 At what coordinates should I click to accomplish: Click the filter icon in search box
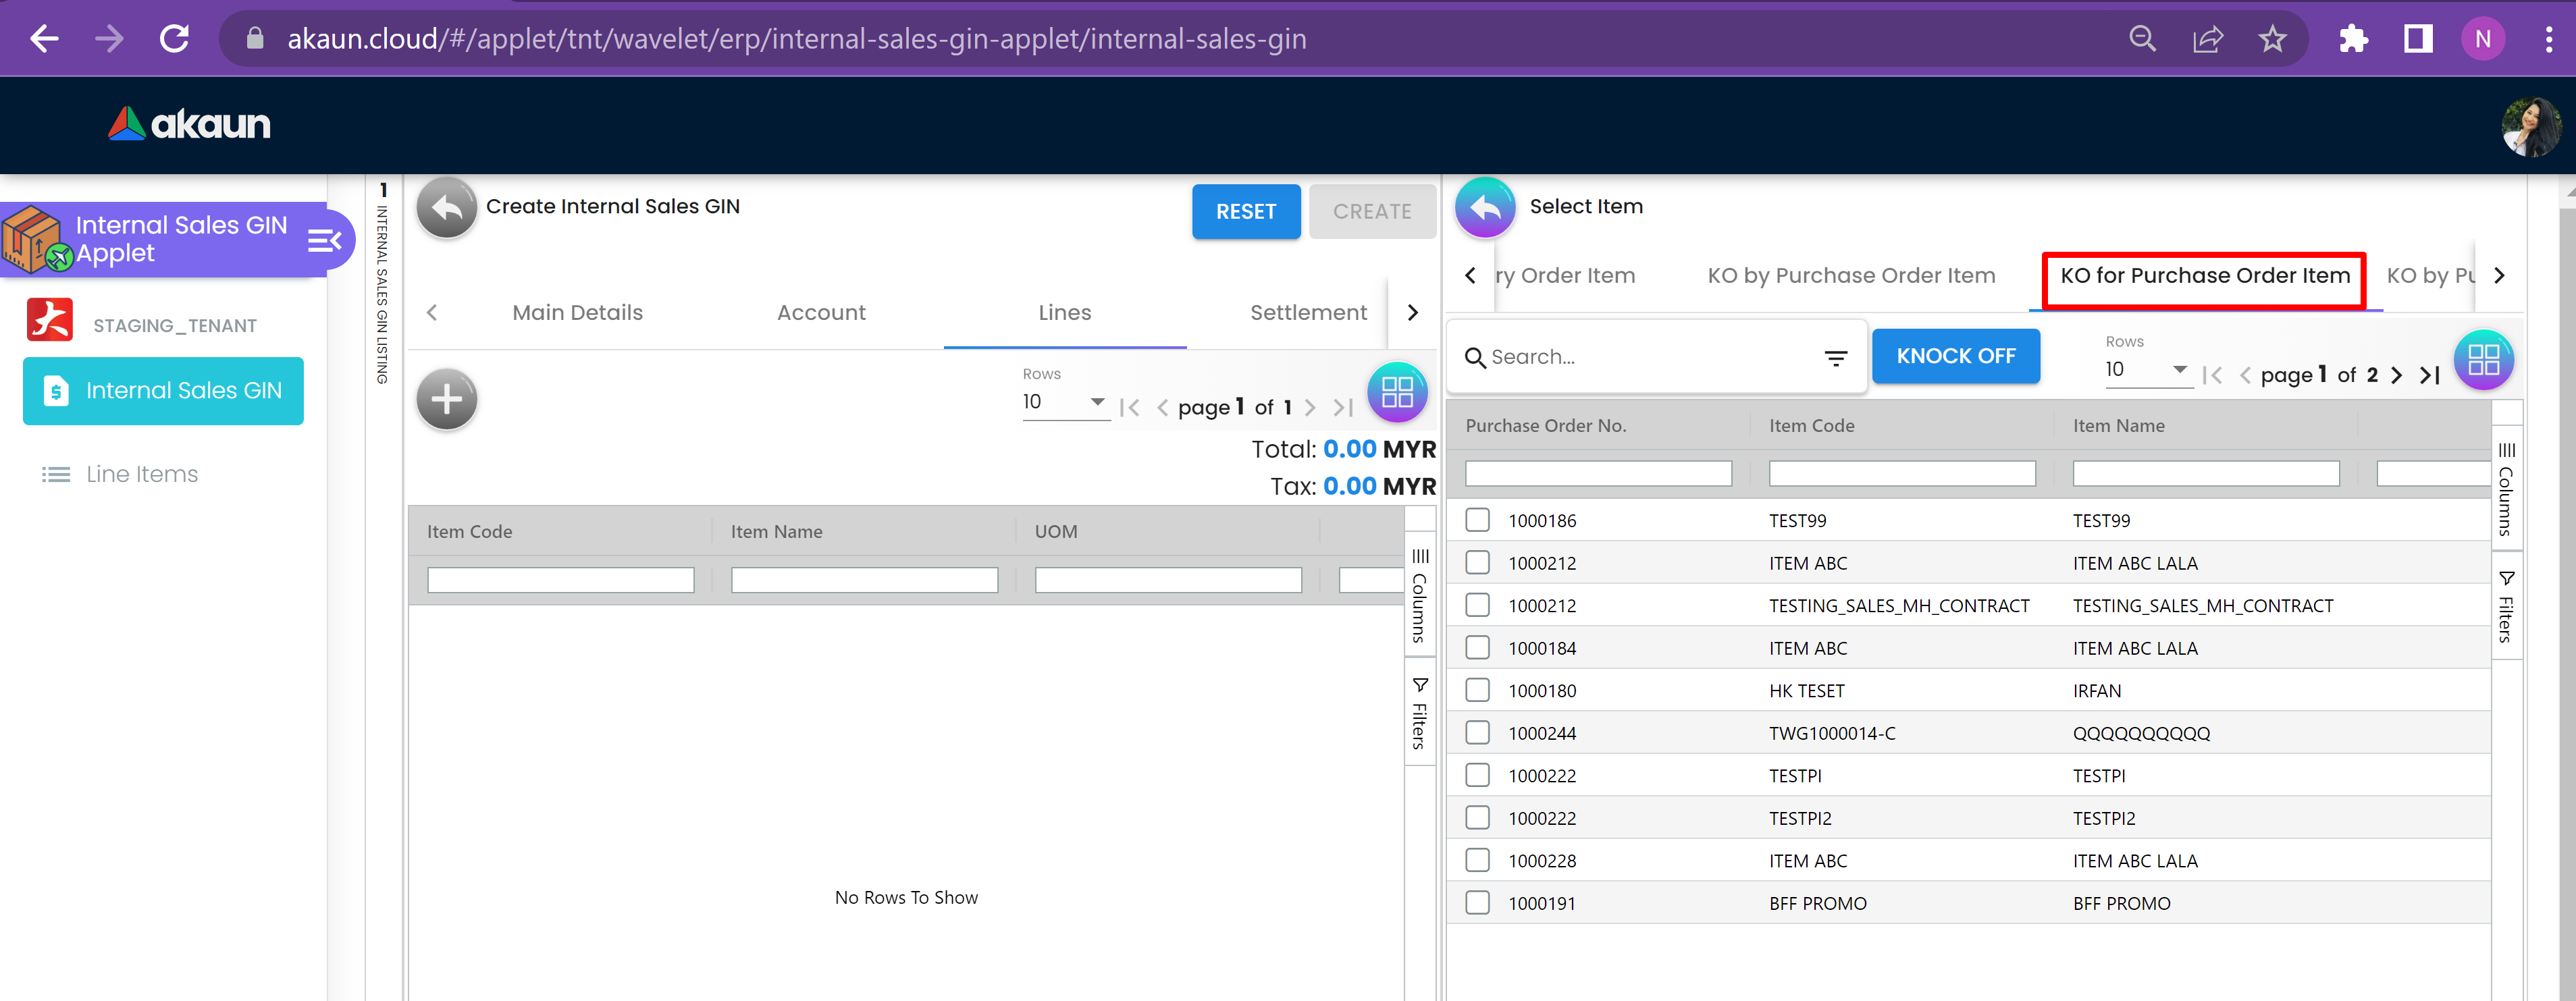[x=1835, y=358]
